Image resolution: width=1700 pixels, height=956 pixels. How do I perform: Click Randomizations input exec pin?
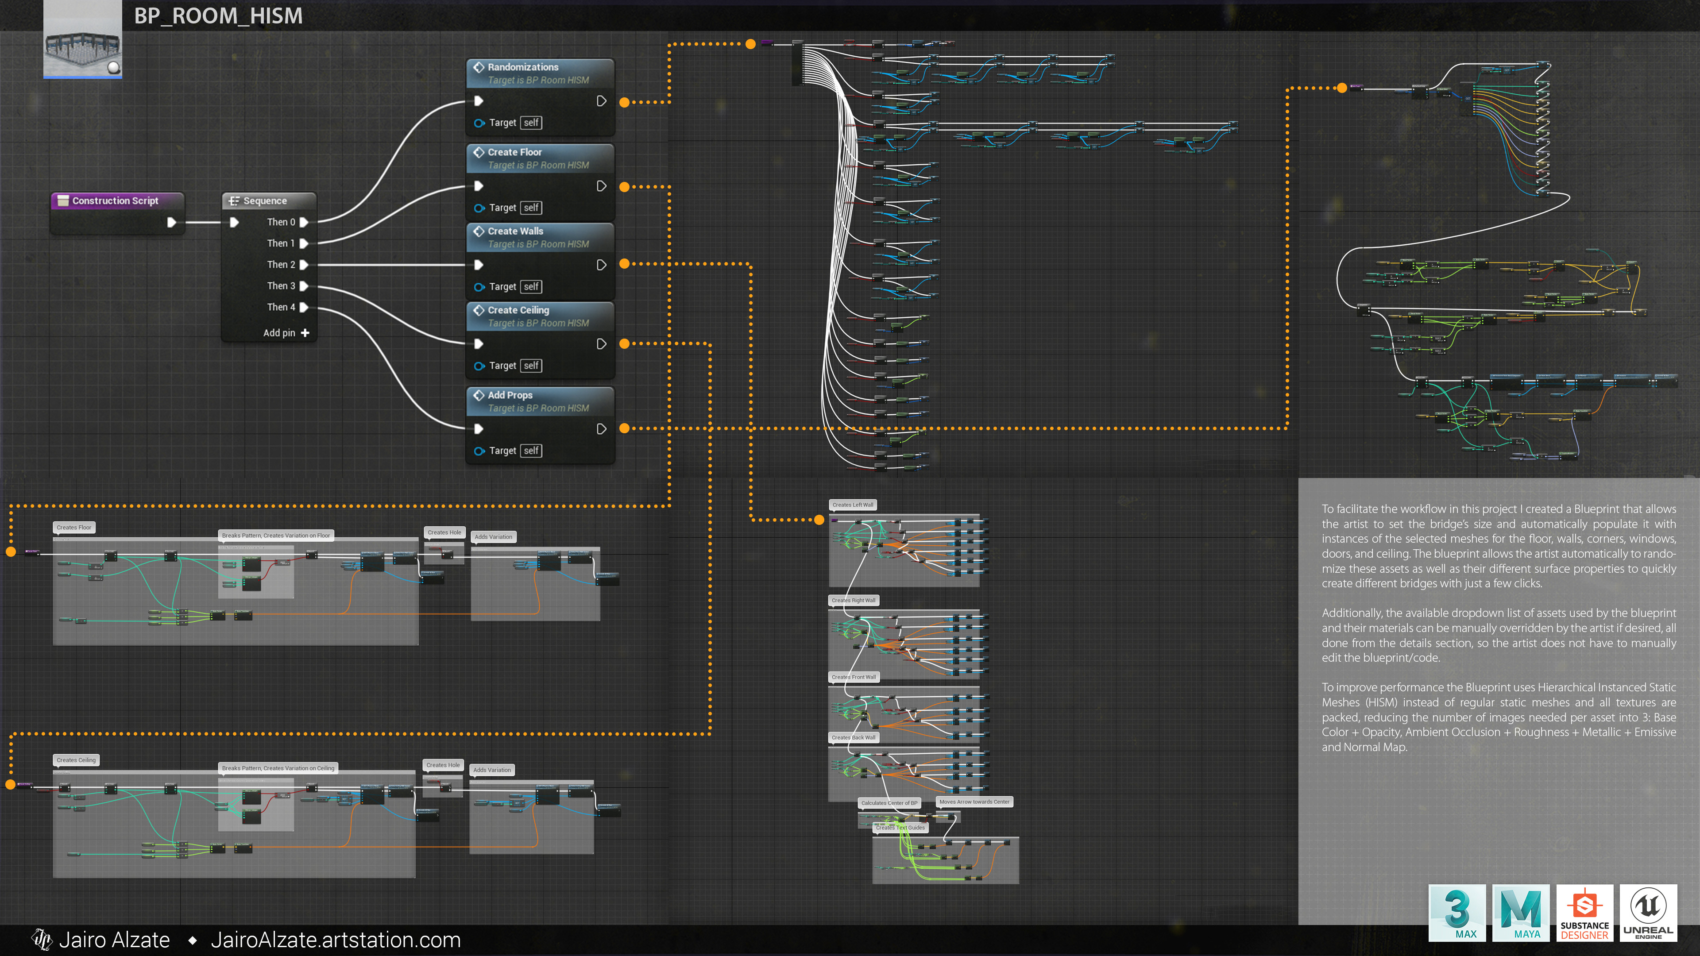tap(479, 101)
